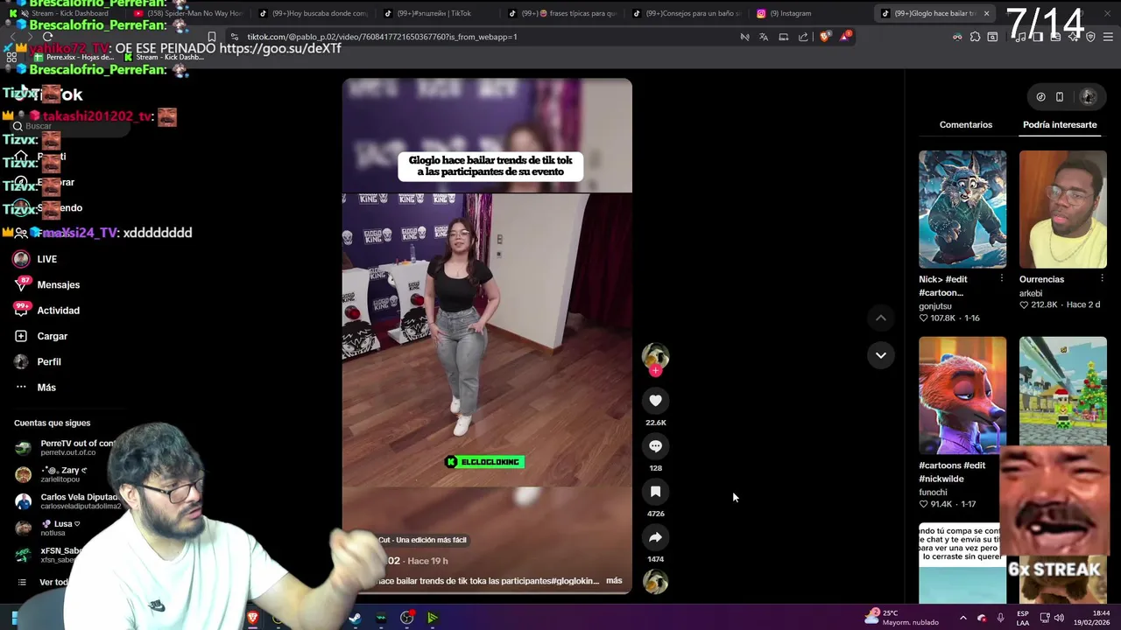Open the arkebi author link

(1031, 293)
